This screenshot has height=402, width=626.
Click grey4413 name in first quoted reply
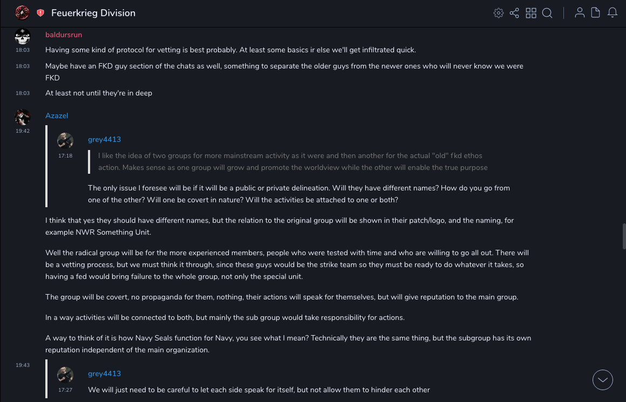coord(104,139)
